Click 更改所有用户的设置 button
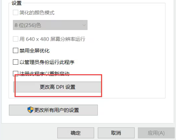The image size is (176, 140). pyautogui.click(x=53, y=110)
